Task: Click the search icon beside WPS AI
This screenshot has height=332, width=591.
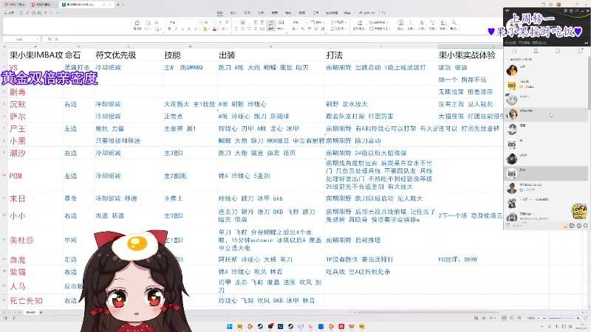Action: click(x=383, y=13)
